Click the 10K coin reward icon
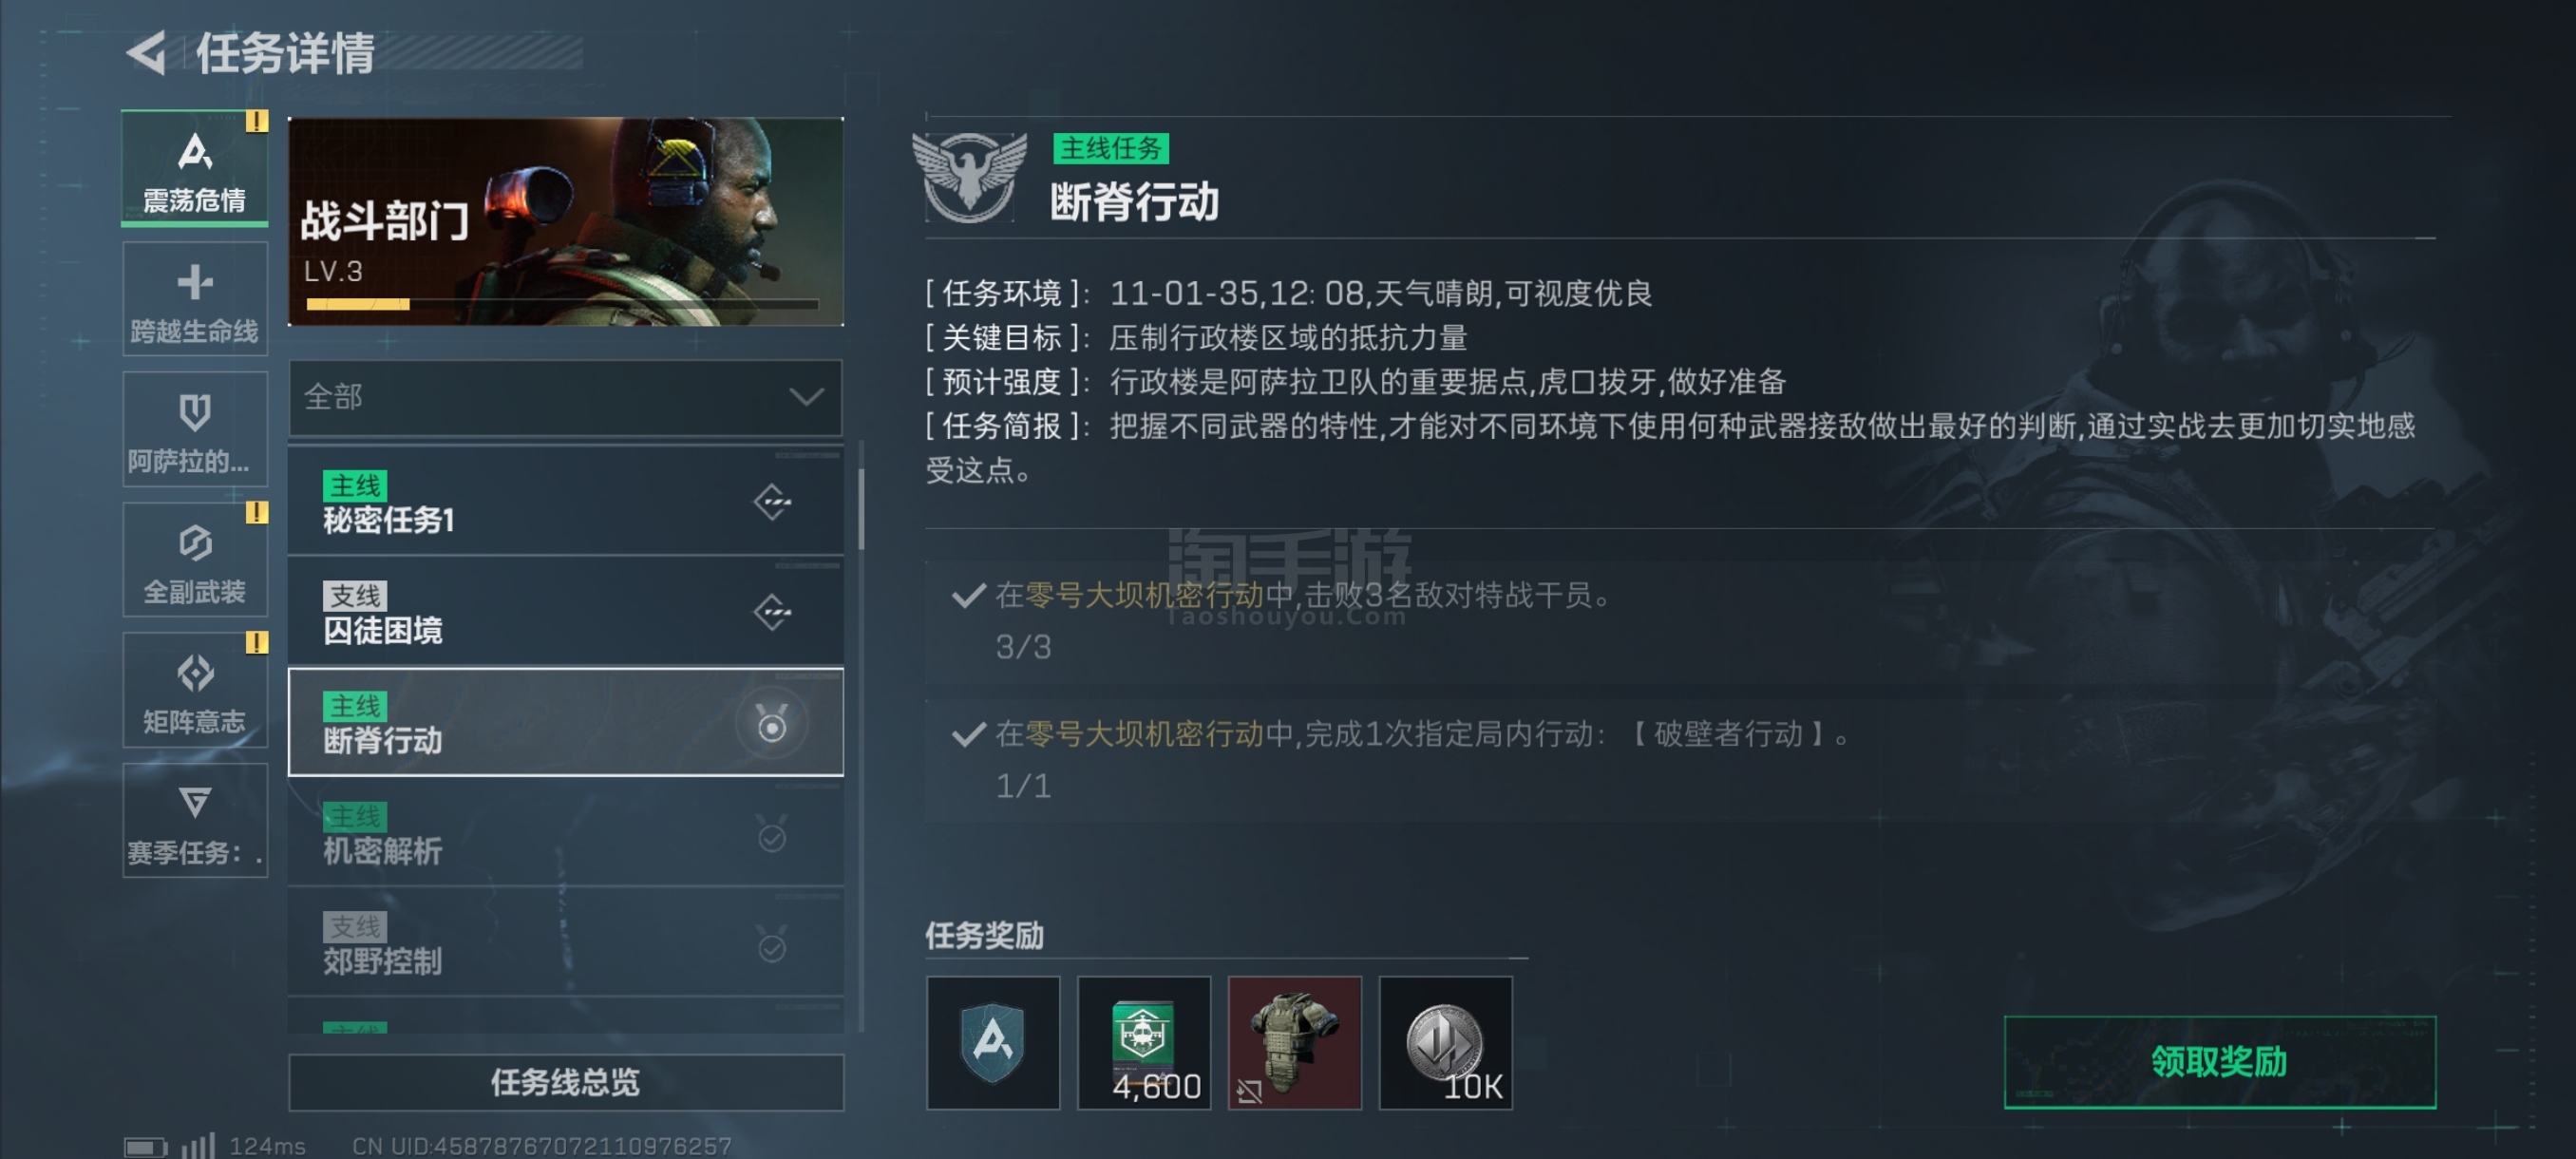 (1445, 1042)
